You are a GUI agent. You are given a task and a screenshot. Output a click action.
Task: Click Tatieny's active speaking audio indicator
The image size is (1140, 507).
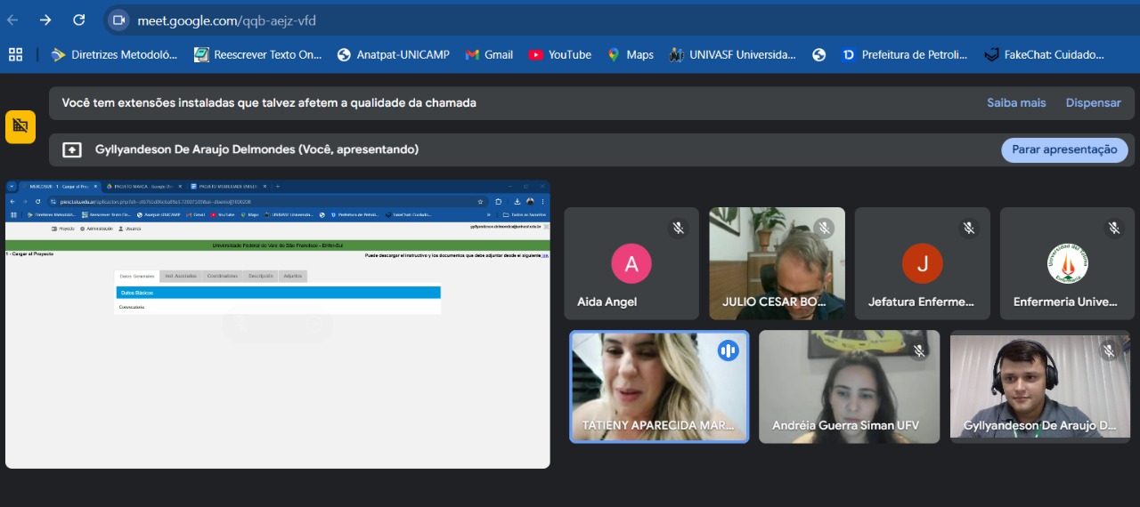click(x=729, y=350)
